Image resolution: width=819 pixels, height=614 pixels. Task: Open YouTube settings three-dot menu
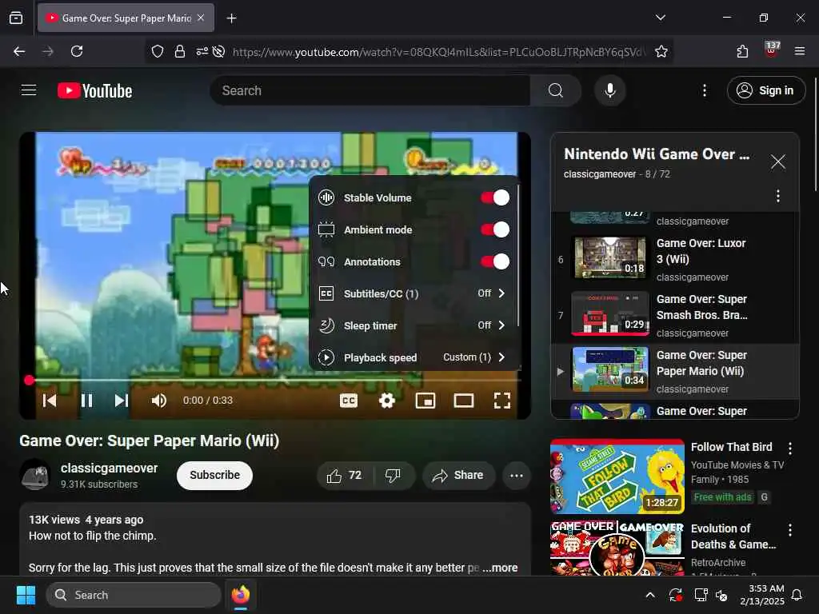tap(704, 90)
